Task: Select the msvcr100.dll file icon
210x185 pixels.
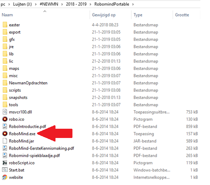Action: point(5,112)
